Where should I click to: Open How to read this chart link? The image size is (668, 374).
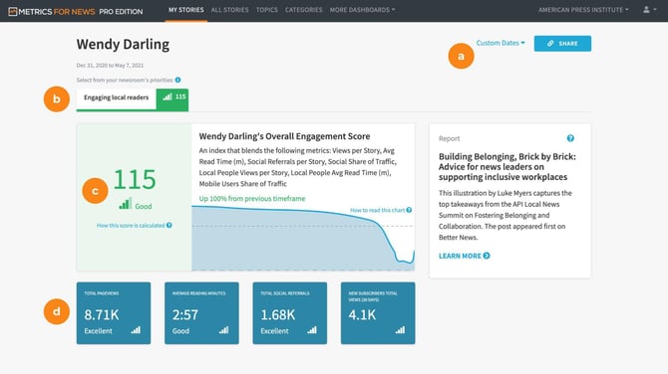tap(381, 210)
